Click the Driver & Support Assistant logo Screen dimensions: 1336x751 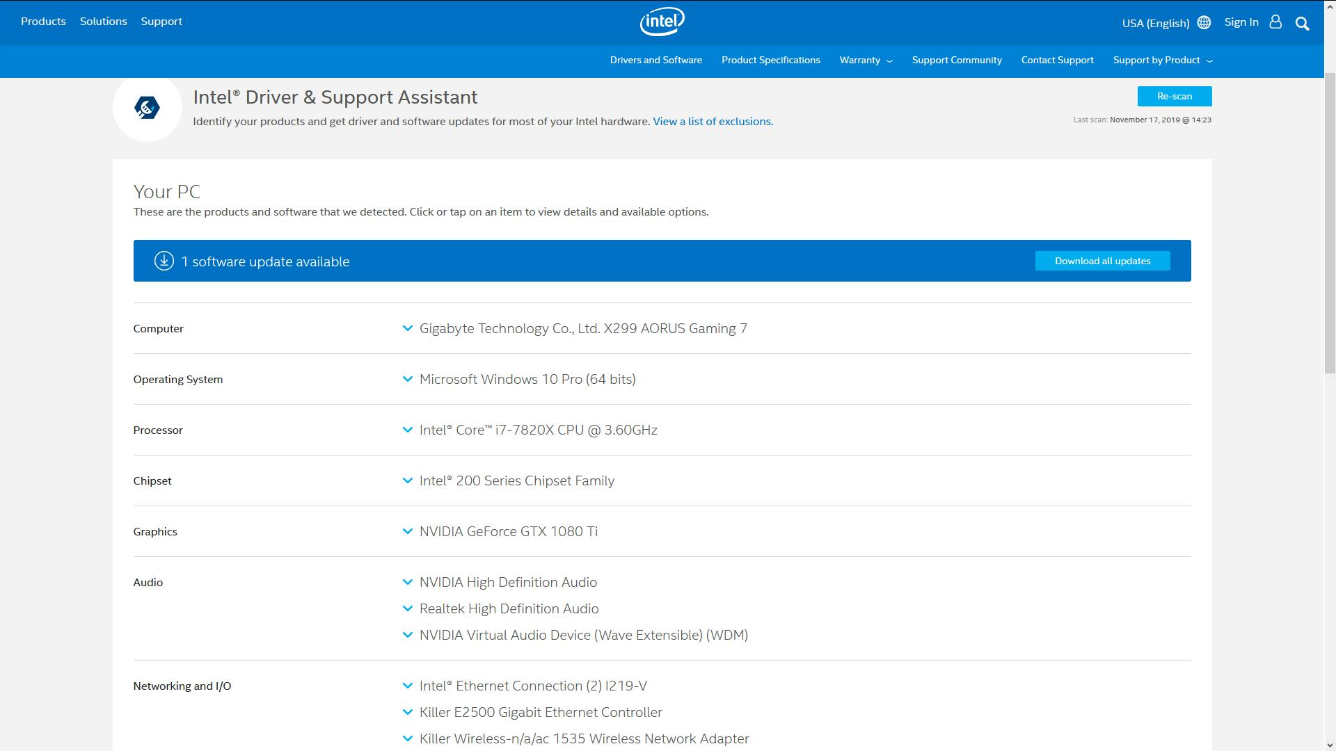point(147,107)
